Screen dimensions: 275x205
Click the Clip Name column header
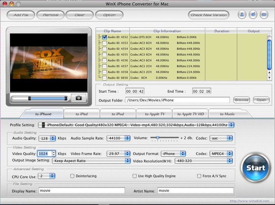pyautogui.click(x=112, y=31)
